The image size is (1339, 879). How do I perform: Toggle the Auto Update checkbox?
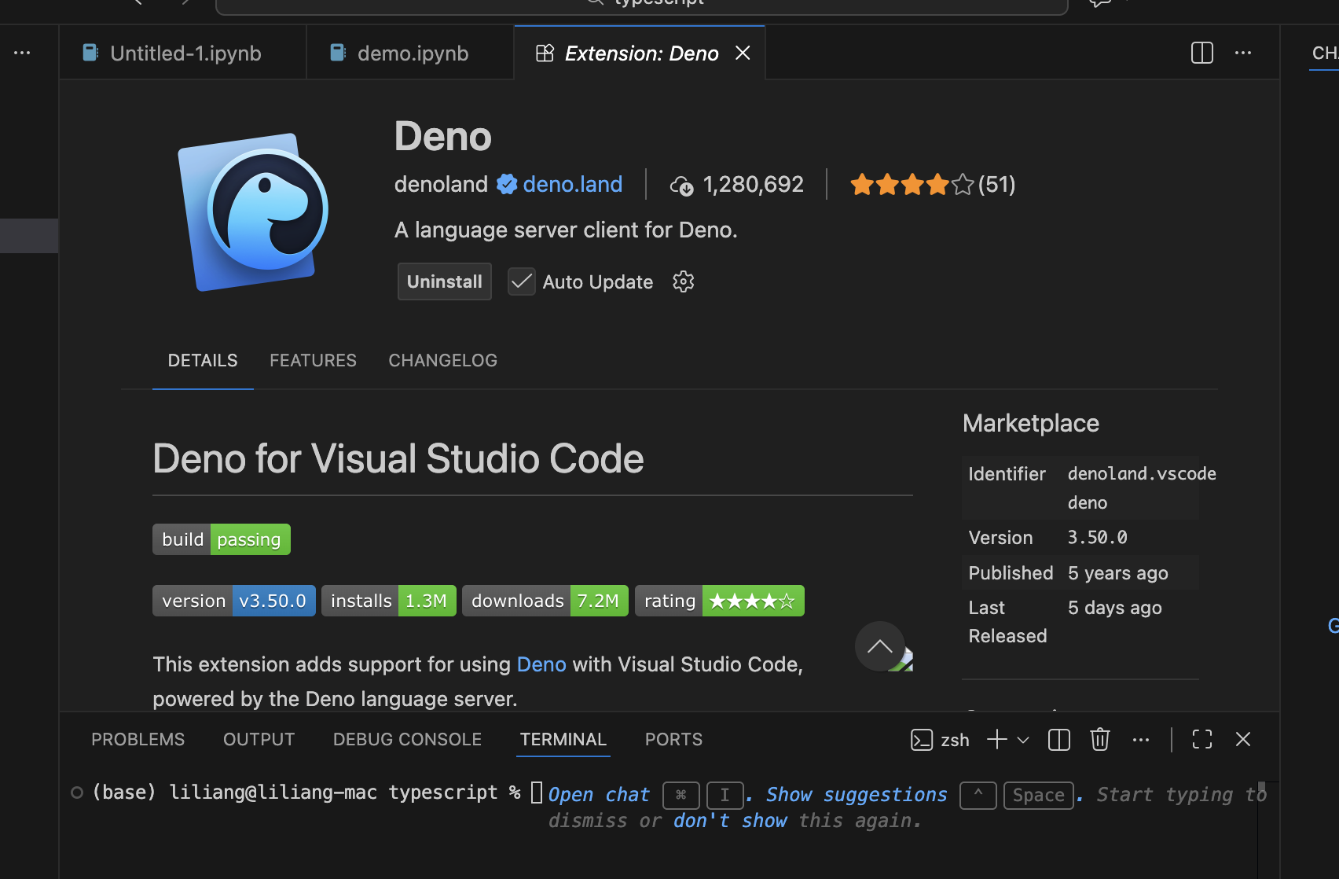tap(522, 281)
